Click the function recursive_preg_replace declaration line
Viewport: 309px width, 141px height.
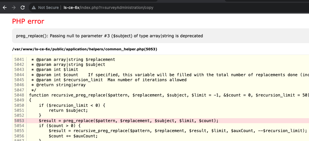coord(167,95)
